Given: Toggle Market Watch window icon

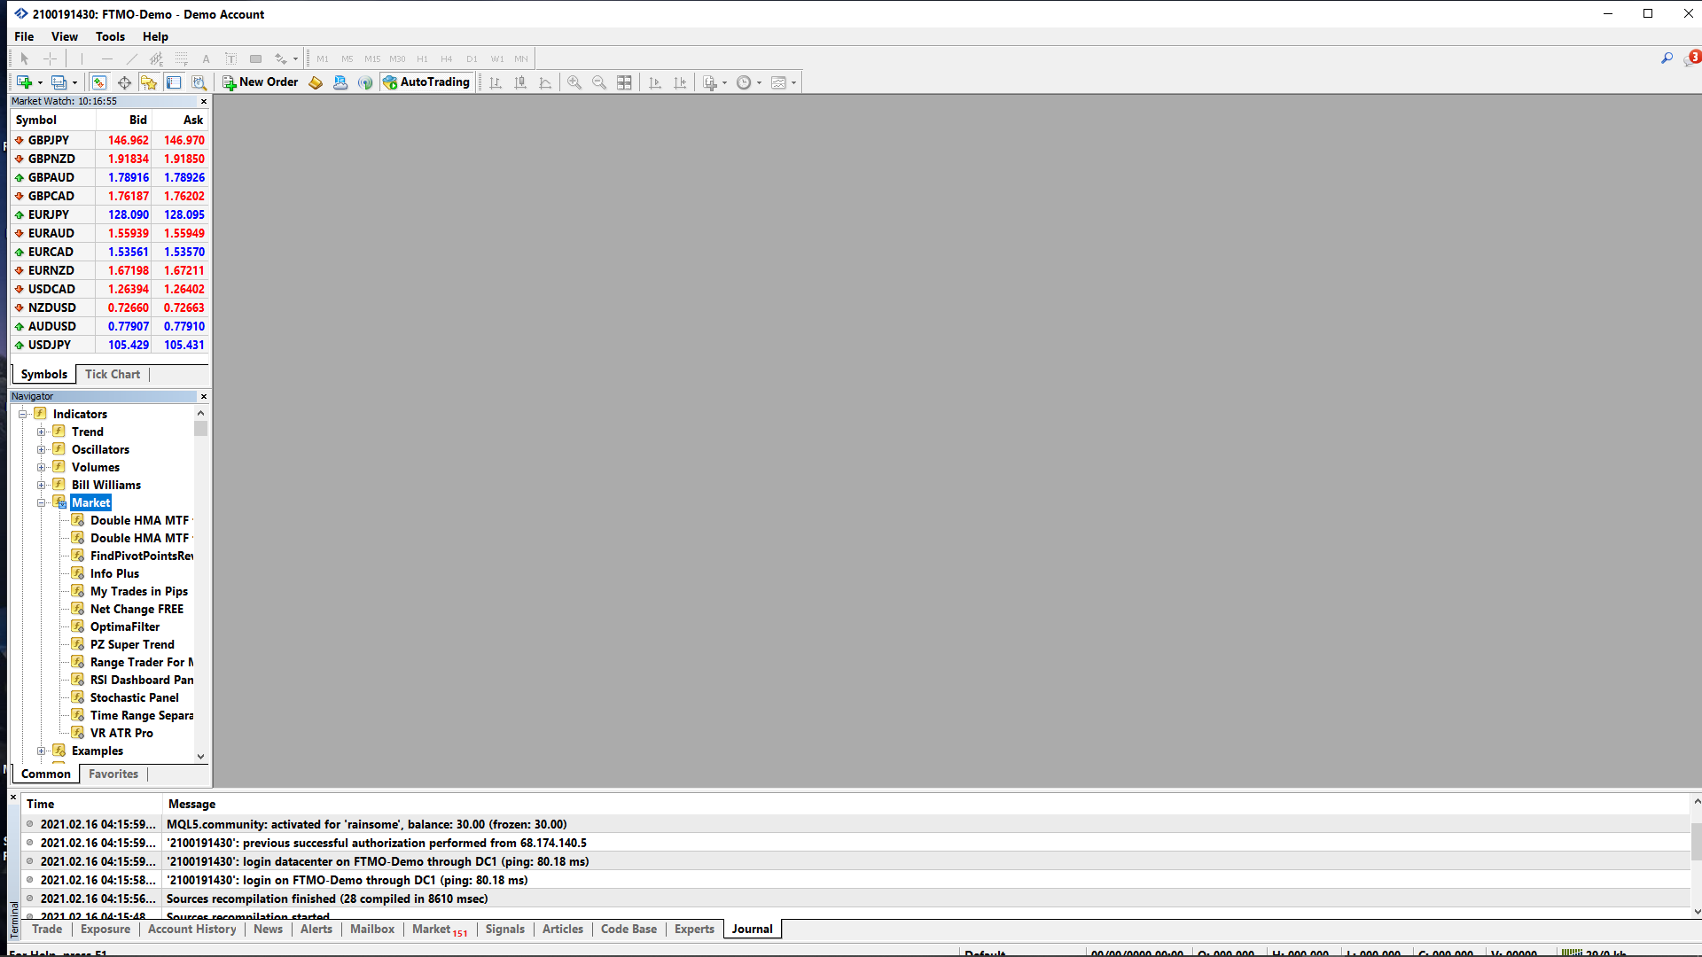Looking at the screenshot, I should (x=99, y=82).
